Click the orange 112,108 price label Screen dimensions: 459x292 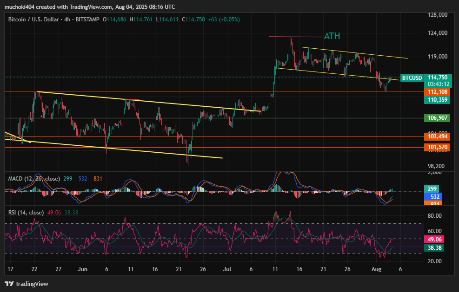click(x=437, y=92)
